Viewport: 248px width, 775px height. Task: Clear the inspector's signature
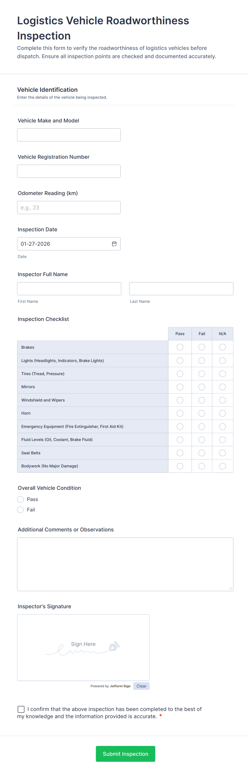pyautogui.click(x=141, y=686)
